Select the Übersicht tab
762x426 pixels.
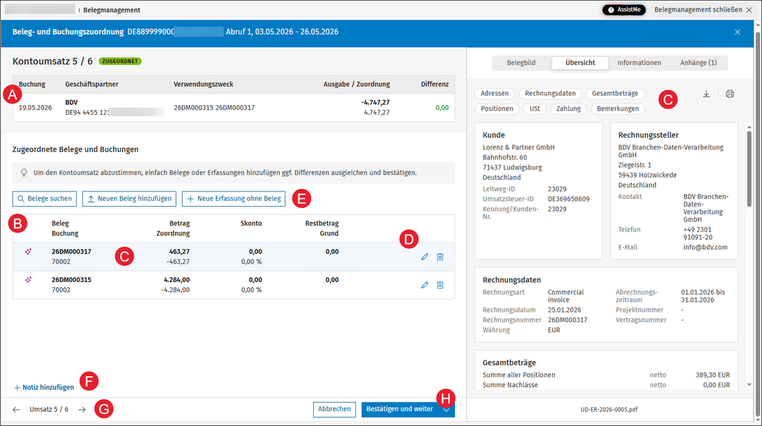581,63
